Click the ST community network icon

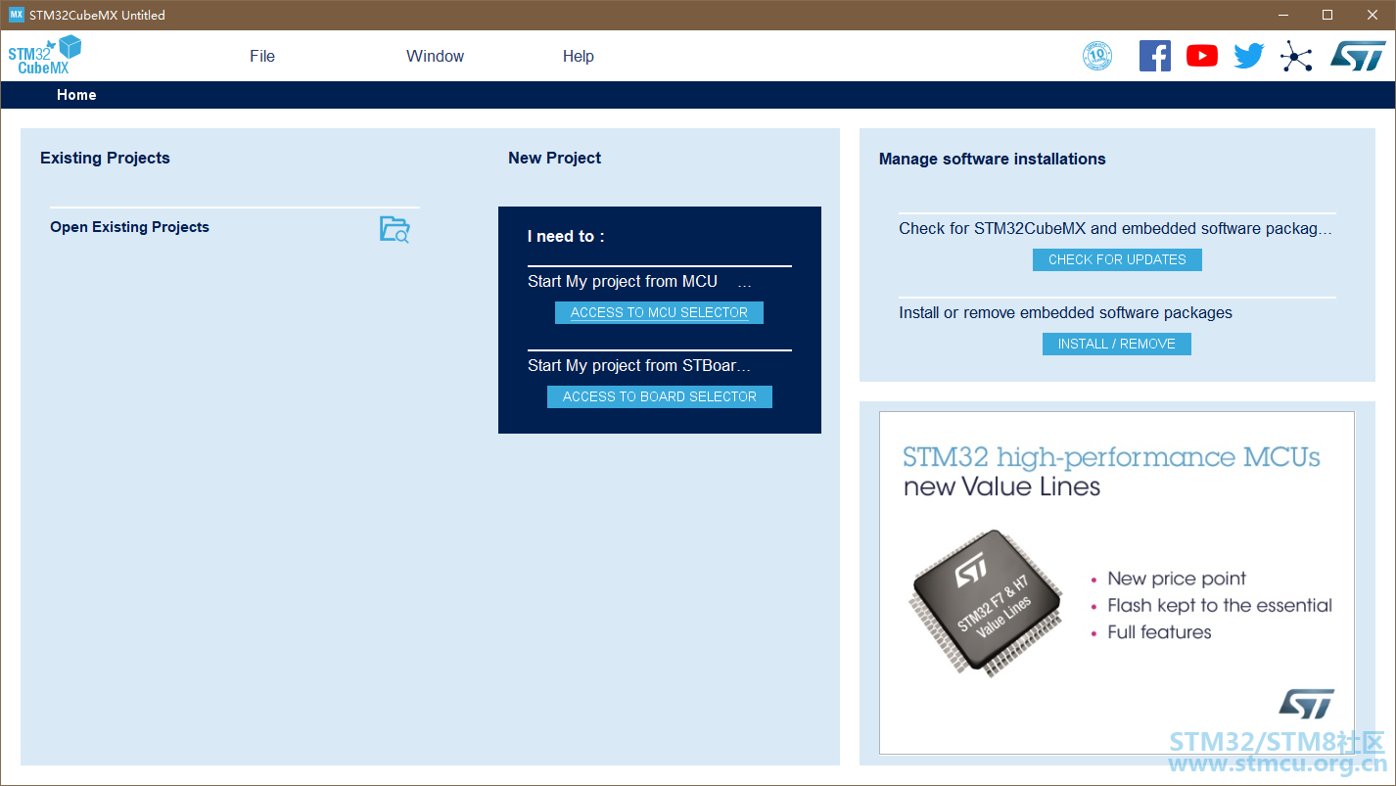(1296, 56)
